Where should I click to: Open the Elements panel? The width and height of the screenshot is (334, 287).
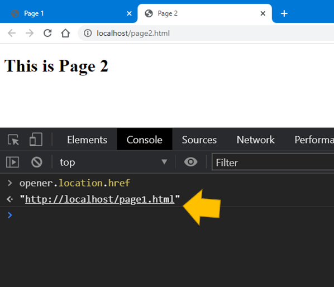tap(87, 140)
